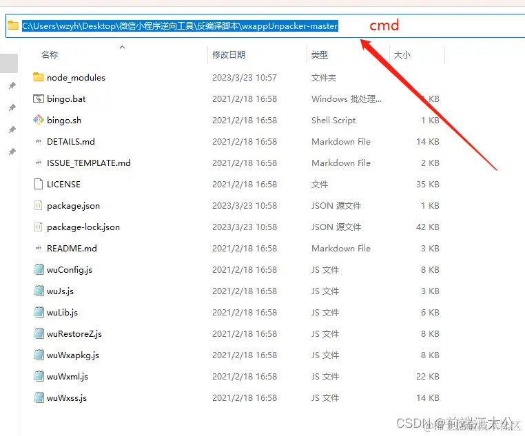Click the wuRestoreZ.js file icon
This screenshot has height=436, width=525.
click(39, 333)
